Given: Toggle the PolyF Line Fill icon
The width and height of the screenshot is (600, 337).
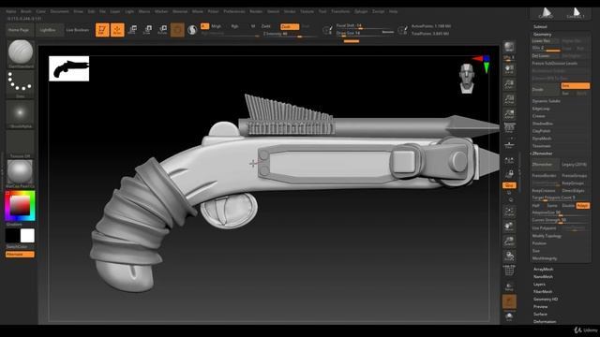Looking at the screenshot, I should pos(509,271).
